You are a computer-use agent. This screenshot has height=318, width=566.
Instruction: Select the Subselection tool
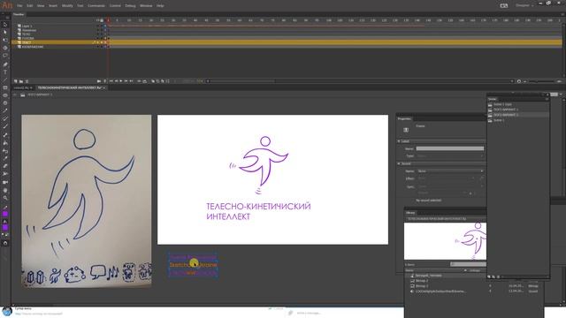tap(5, 33)
